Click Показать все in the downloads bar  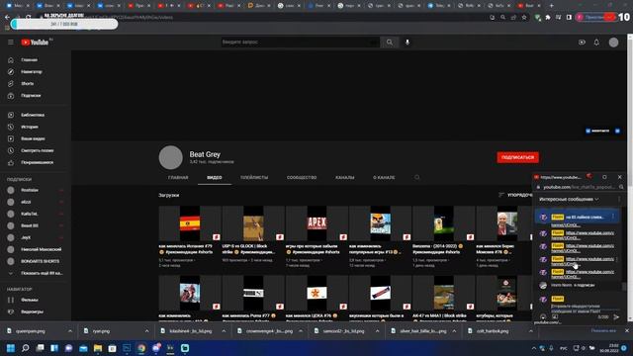[603, 331]
